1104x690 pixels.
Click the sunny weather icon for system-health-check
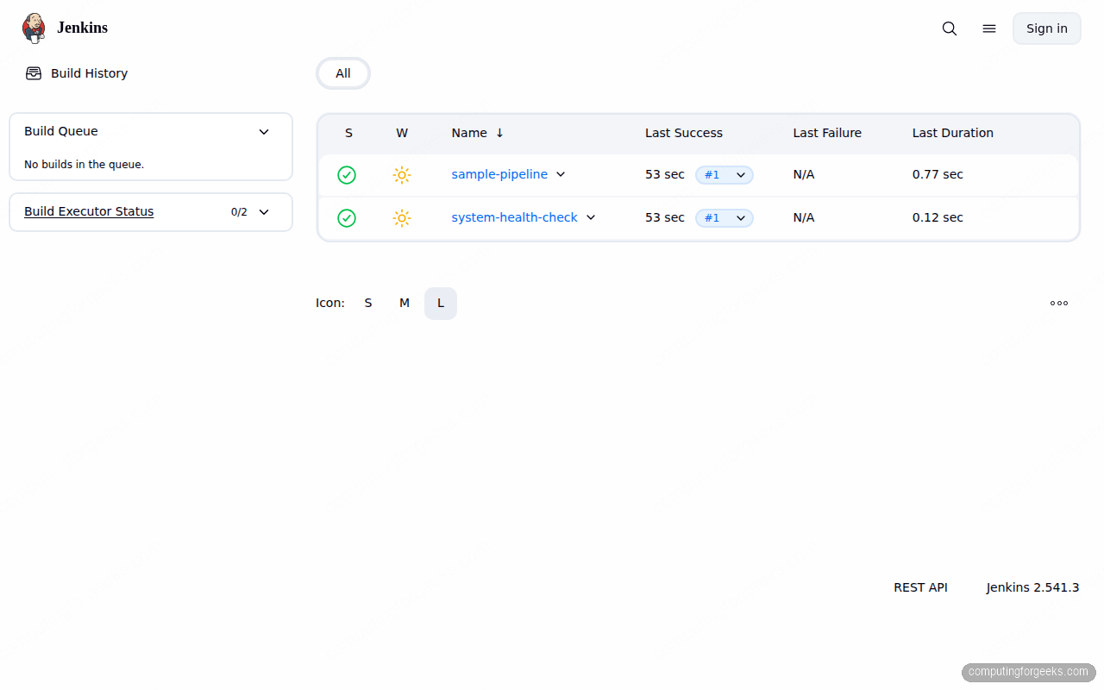point(402,218)
